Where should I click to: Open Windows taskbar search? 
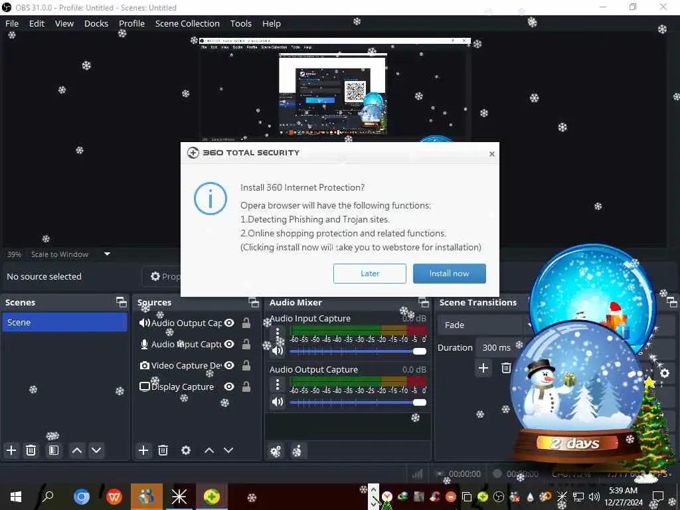coord(48,497)
